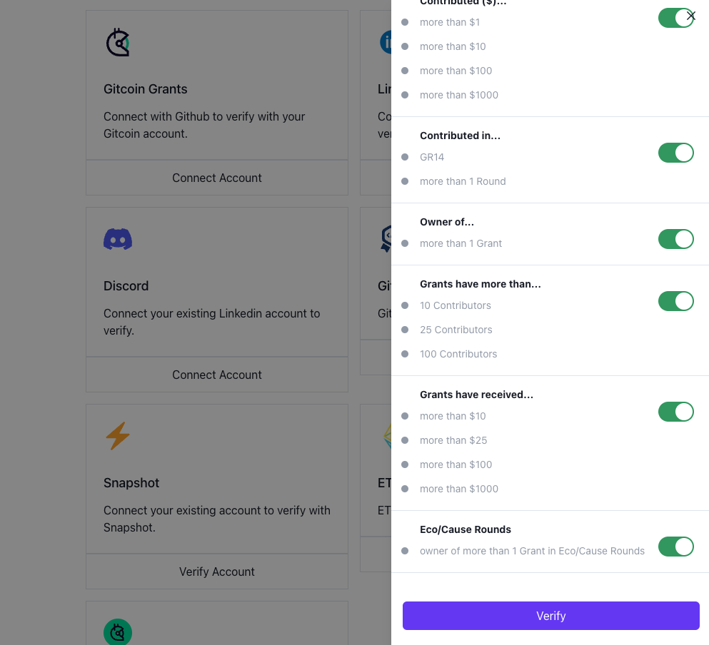
Task: Toggle the Contributed ($) switch
Action: click(x=675, y=18)
